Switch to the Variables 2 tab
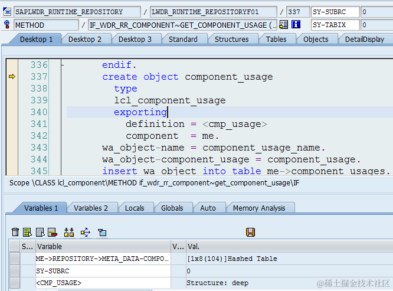The height and width of the screenshot is (291, 393). coord(91,208)
